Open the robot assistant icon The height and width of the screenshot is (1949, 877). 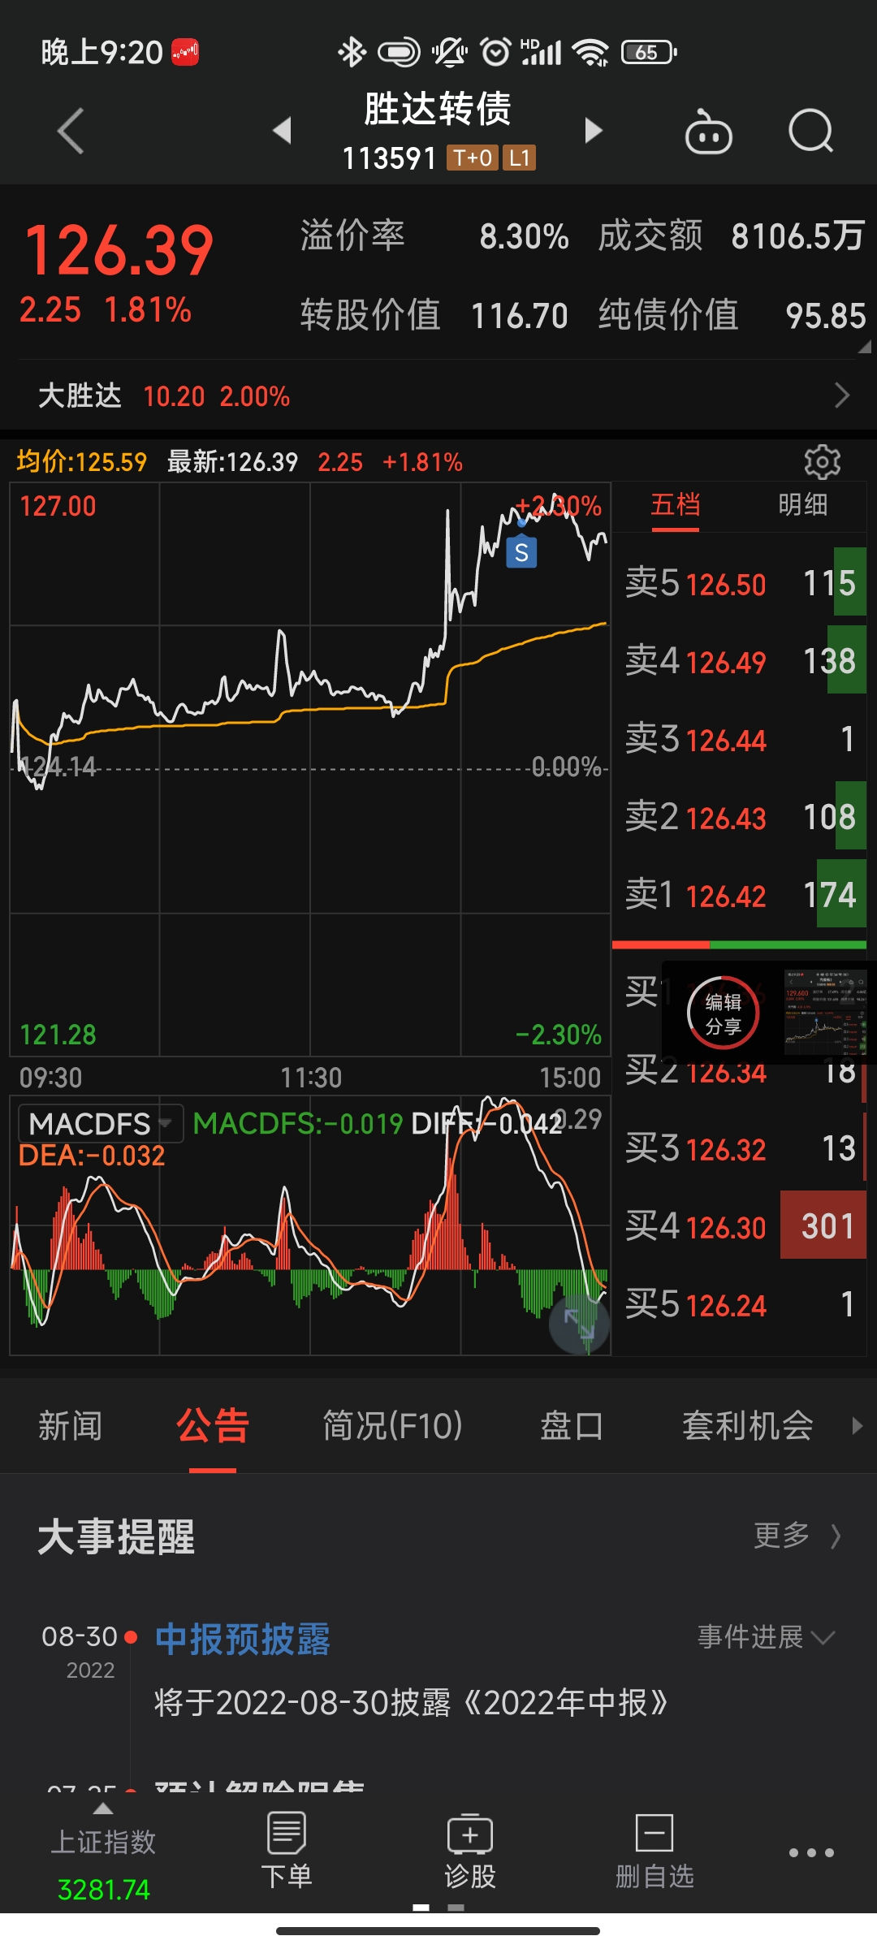click(x=708, y=132)
